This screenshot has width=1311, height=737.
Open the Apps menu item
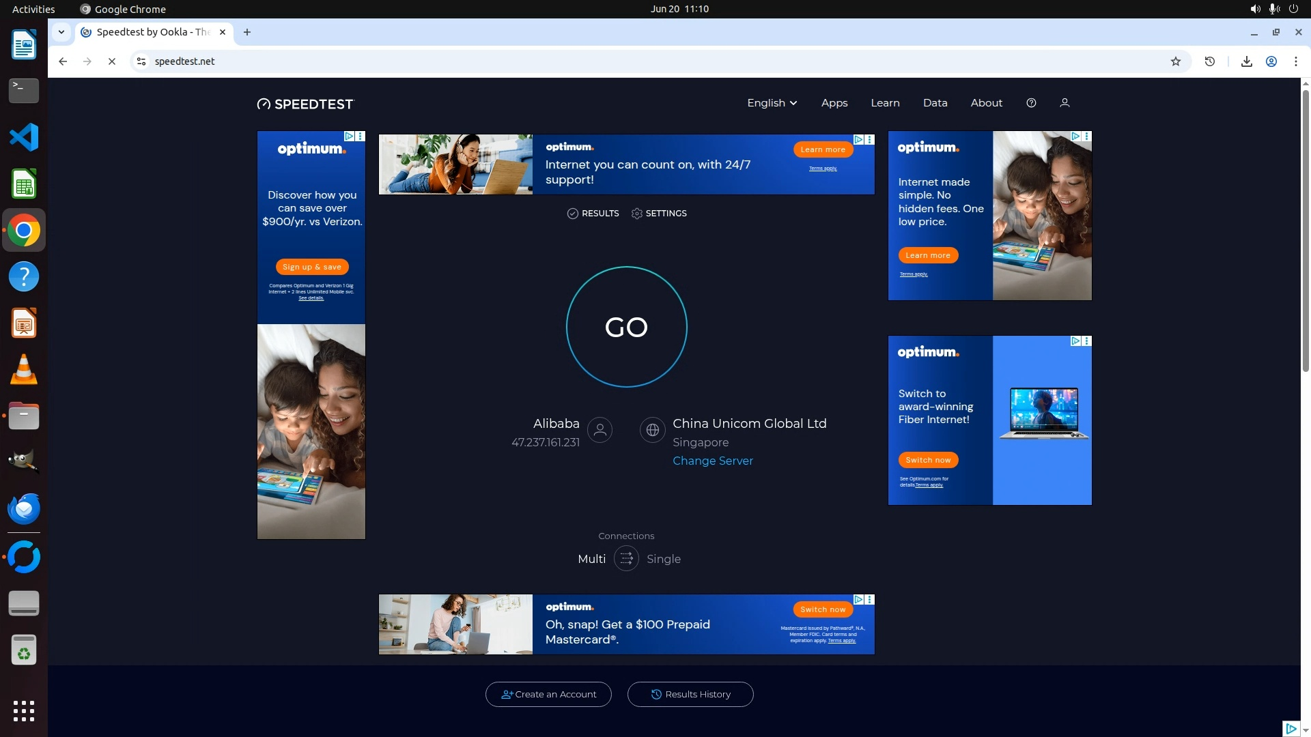click(x=834, y=103)
